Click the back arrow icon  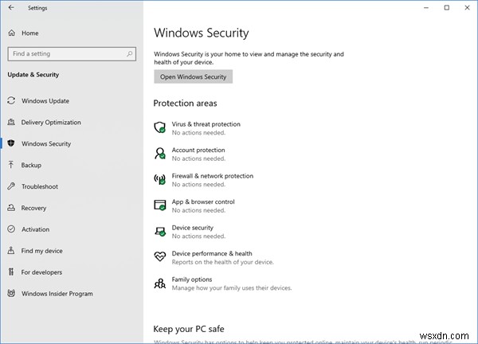click(11, 8)
